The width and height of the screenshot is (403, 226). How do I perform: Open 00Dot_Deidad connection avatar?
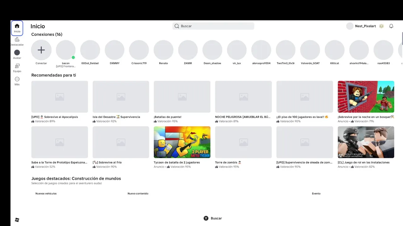tap(90, 50)
